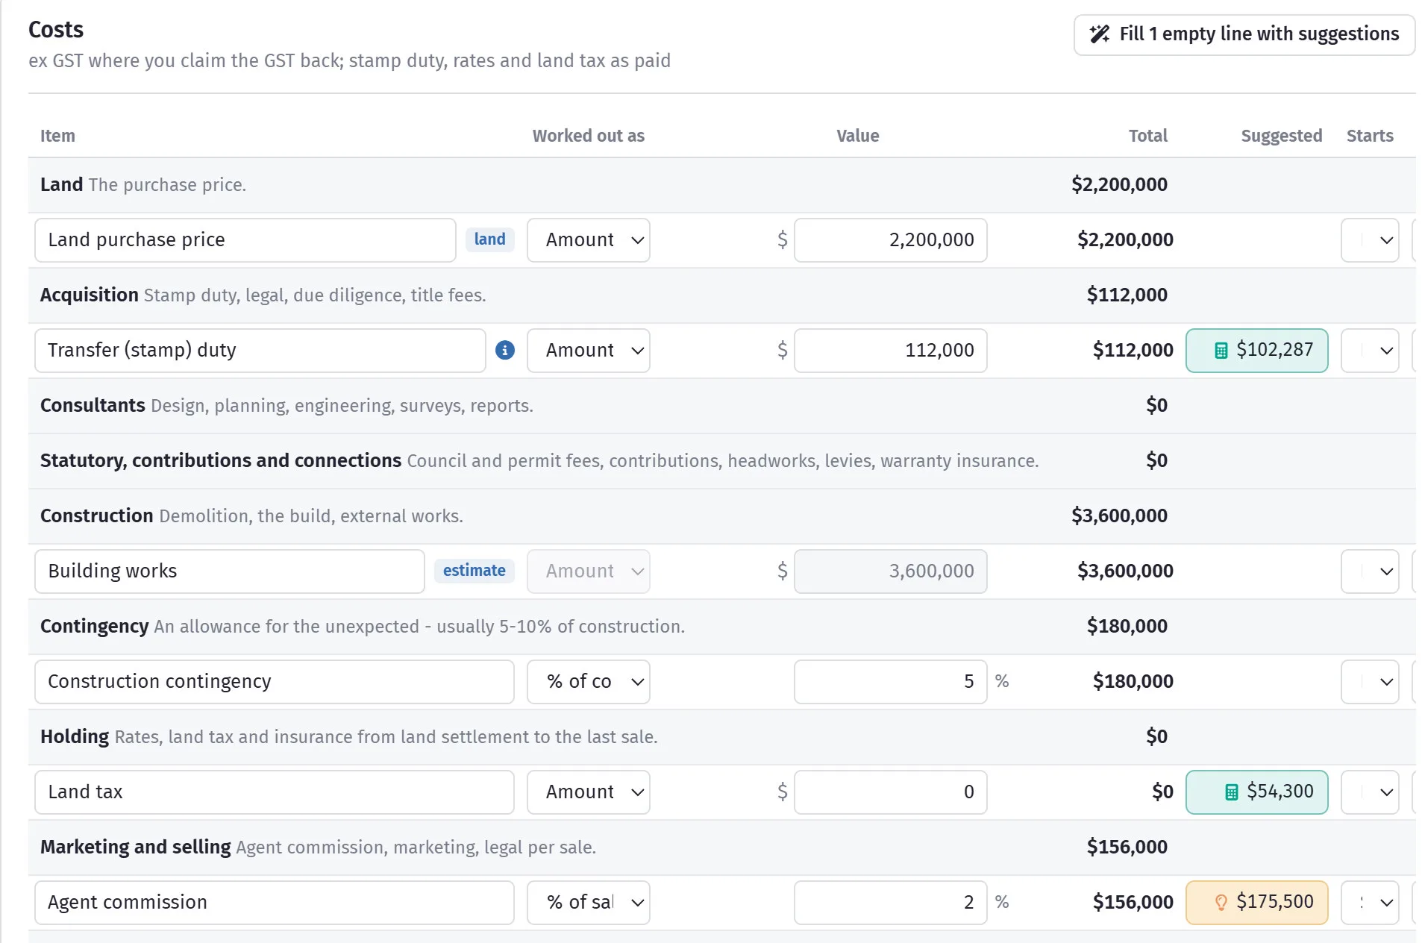Click the Agent commission name field

[274, 902]
